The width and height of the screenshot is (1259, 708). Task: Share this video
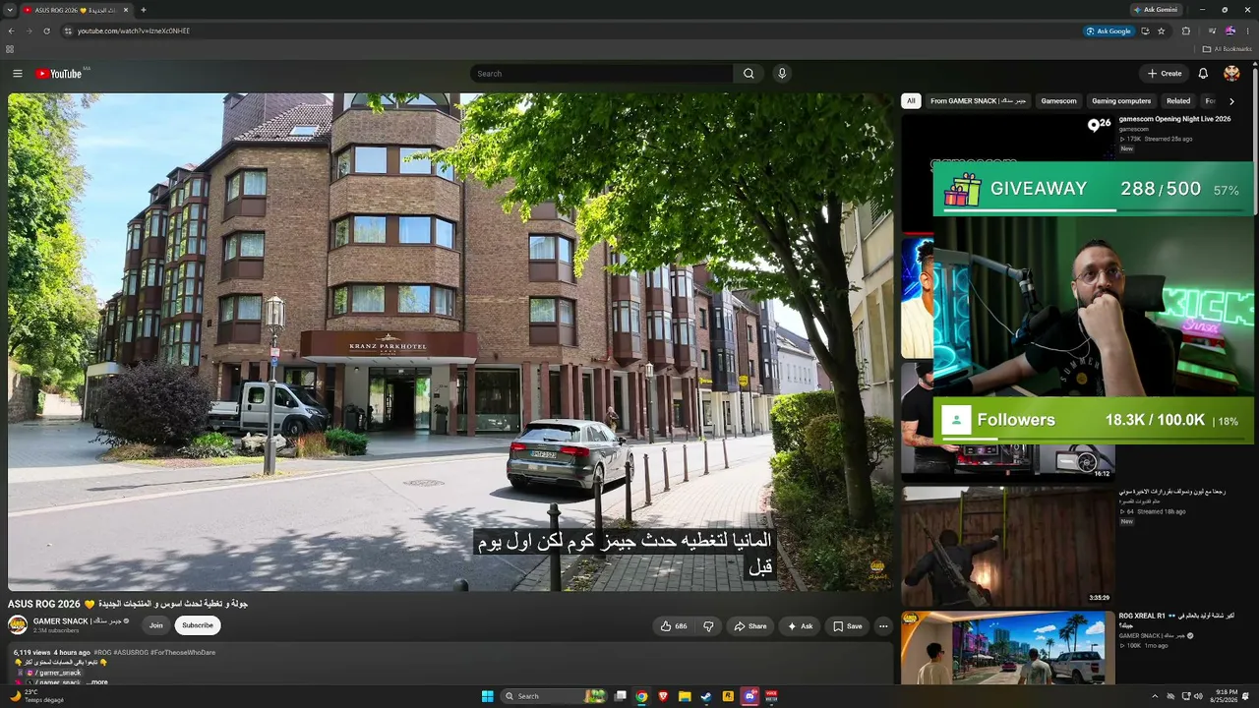pyautogui.click(x=750, y=626)
